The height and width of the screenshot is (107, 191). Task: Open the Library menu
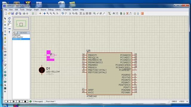[58, 10]
